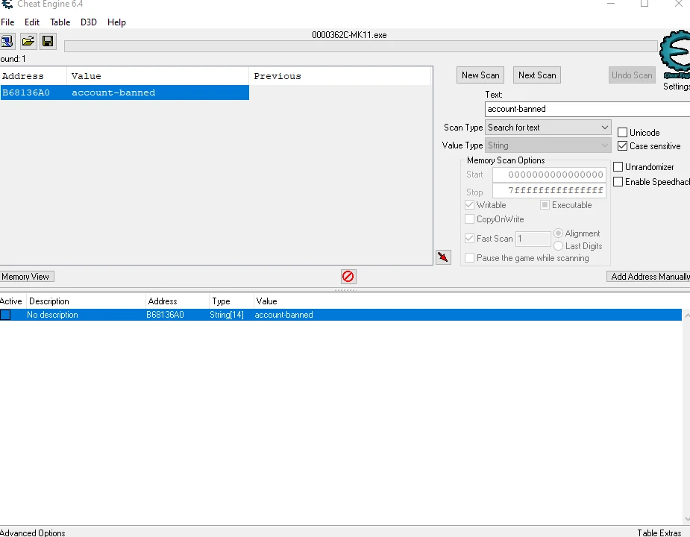Click the Active column header

tap(13, 301)
